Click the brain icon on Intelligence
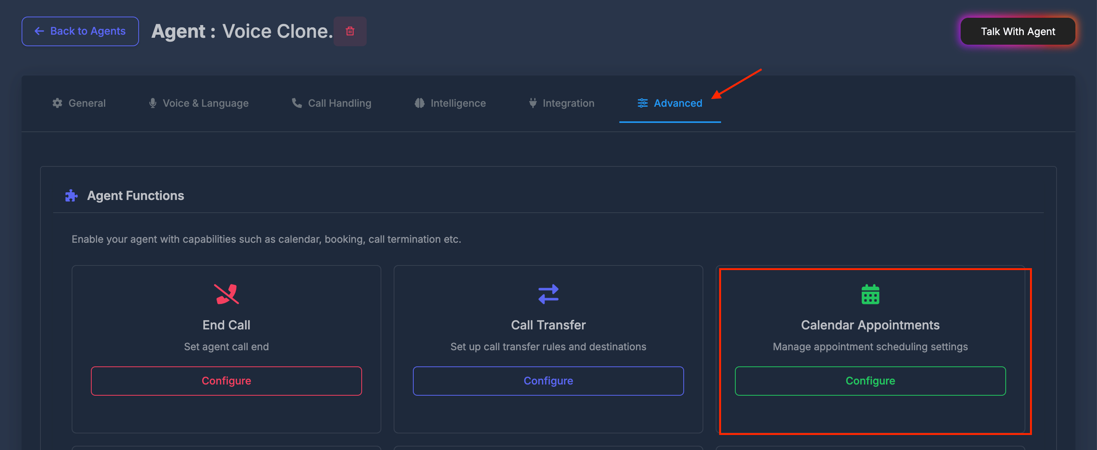This screenshot has height=450, width=1097. (x=419, y=103)
